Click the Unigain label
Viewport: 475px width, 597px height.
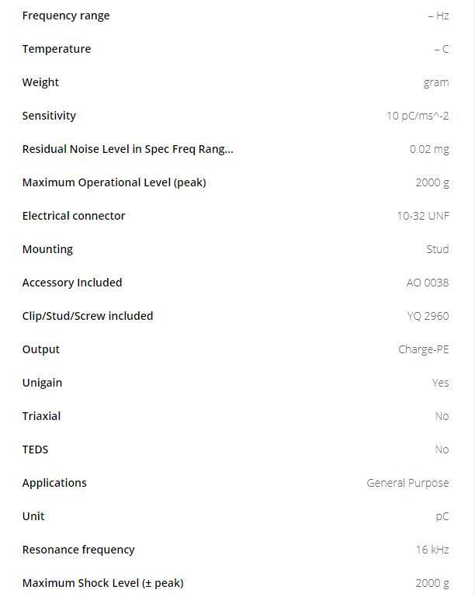[42, 383]
